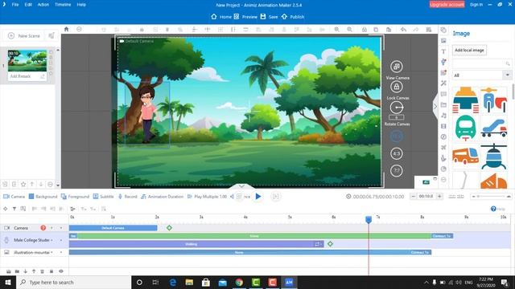Open the Image tab icon in the right sidebar
Screen dimensions: 515x289
click(x=443, y=41)
